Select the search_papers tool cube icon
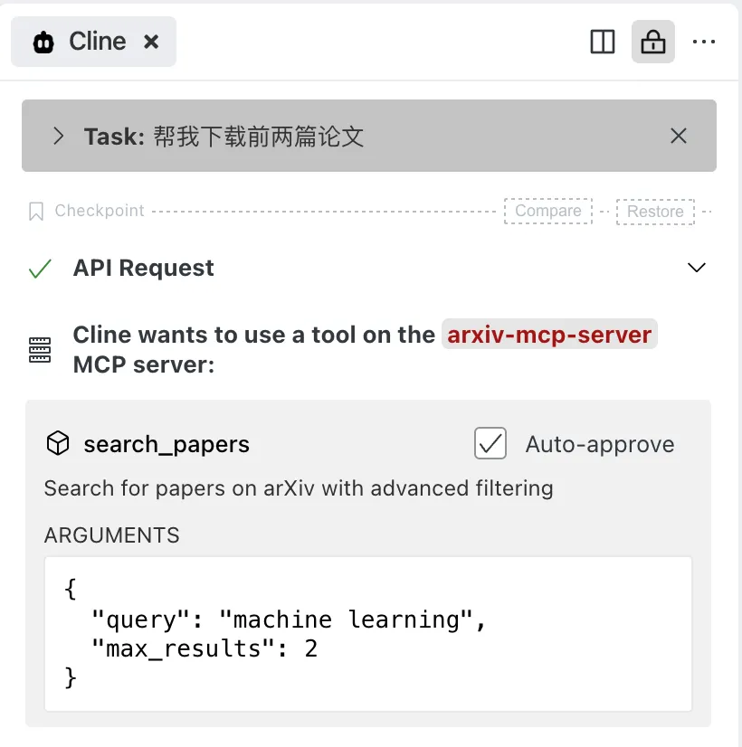 pyautogui.click(x=57, y=444)
